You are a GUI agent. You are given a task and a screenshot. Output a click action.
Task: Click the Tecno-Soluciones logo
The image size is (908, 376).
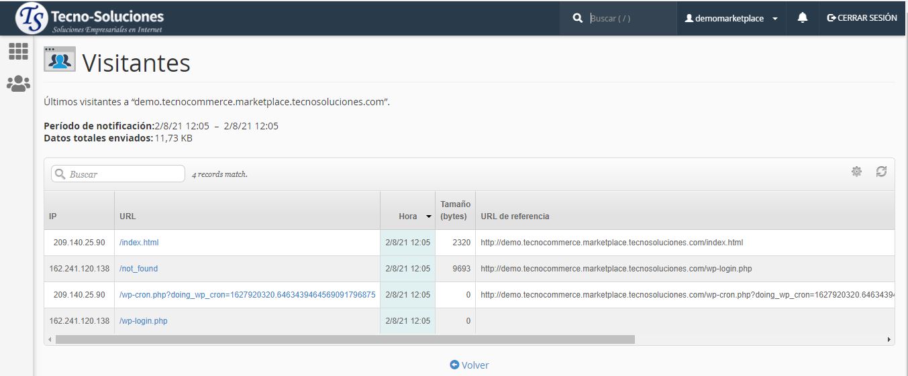pyautogui.click(x=90, y=19)
